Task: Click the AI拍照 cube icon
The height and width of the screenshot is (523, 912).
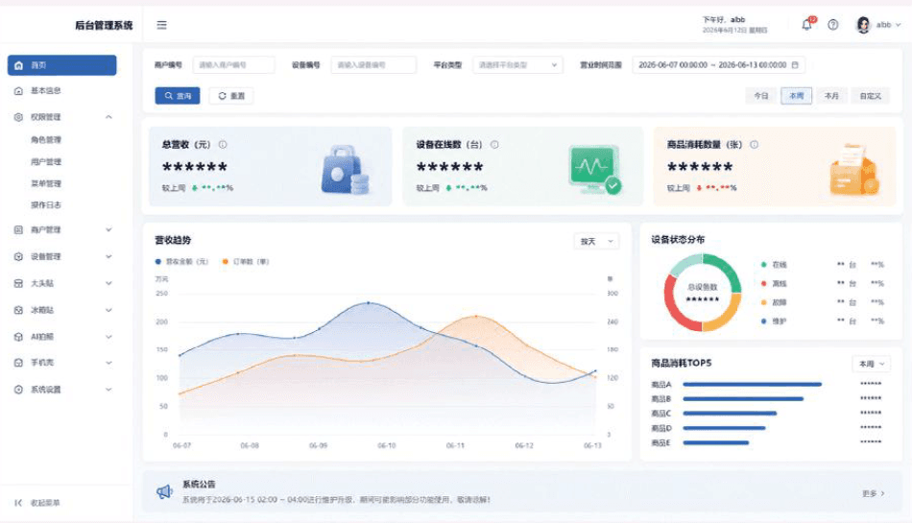Action: [x=18, y=337]
